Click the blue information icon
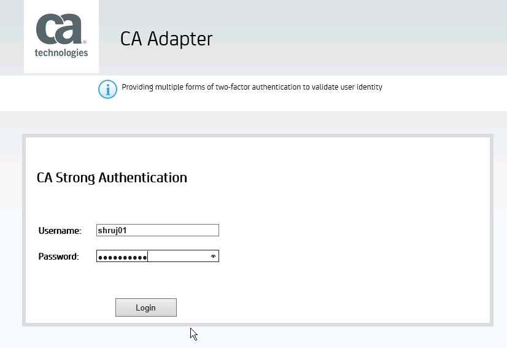 tap(107, 89)
